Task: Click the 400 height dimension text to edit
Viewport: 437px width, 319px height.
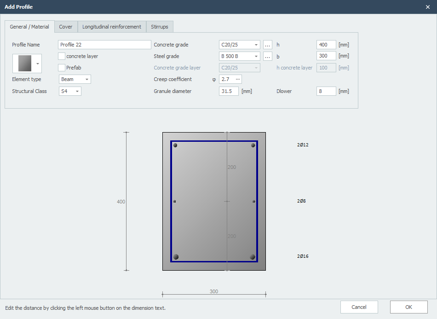Action: (121, 201)
